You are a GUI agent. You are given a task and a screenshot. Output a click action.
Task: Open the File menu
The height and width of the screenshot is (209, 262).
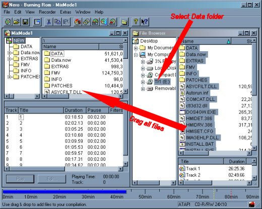(x=7, y=12)
